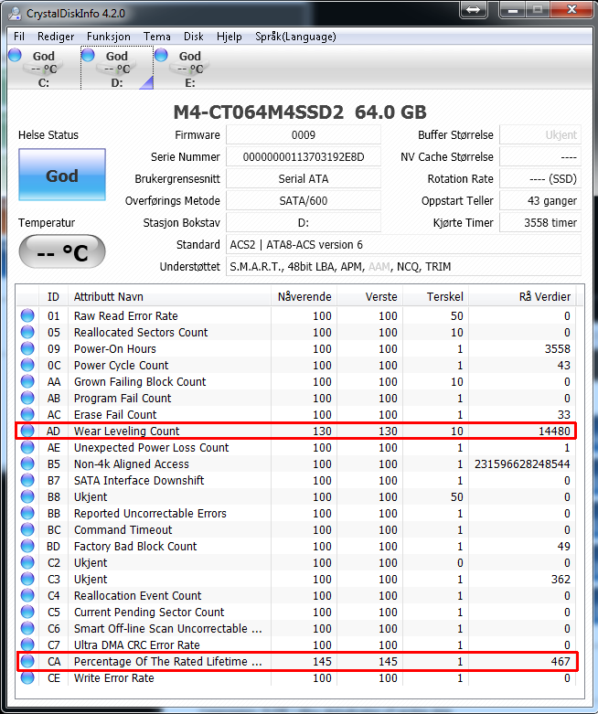Click status orb of Reallocation Event Count

point(27,595)
